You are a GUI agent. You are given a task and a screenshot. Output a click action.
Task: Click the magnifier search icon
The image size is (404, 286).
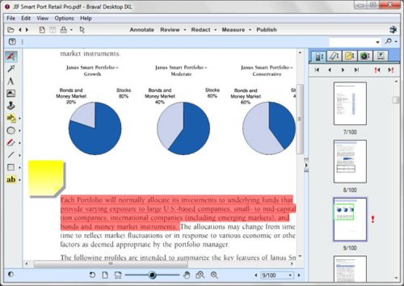click(x=388, y=41)
